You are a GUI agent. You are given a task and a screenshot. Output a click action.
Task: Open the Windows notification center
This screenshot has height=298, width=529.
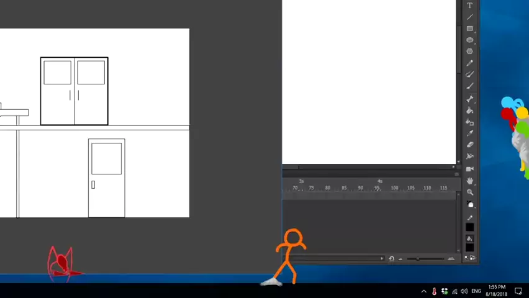pyautogui.click(x=518, y=291)
